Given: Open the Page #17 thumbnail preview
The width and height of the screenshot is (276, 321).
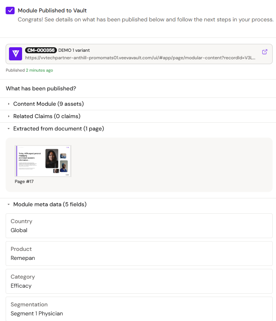Looking at the screenshot, I should [x=43, y=161].
